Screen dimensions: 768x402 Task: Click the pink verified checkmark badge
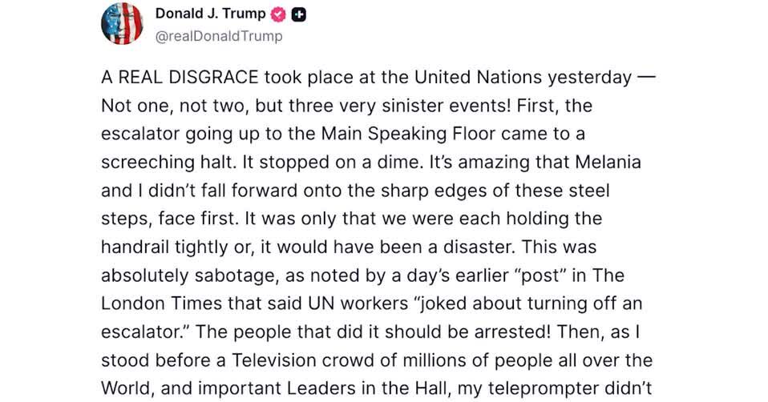click(x=279, y=14)
